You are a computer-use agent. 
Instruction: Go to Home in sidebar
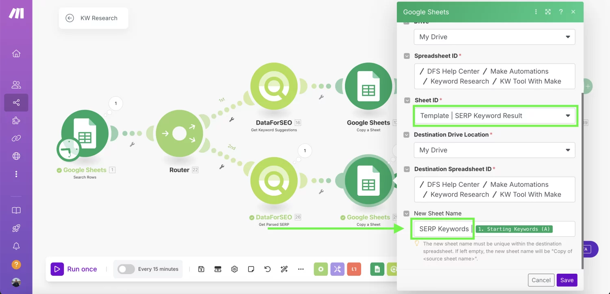pos(16,54)
